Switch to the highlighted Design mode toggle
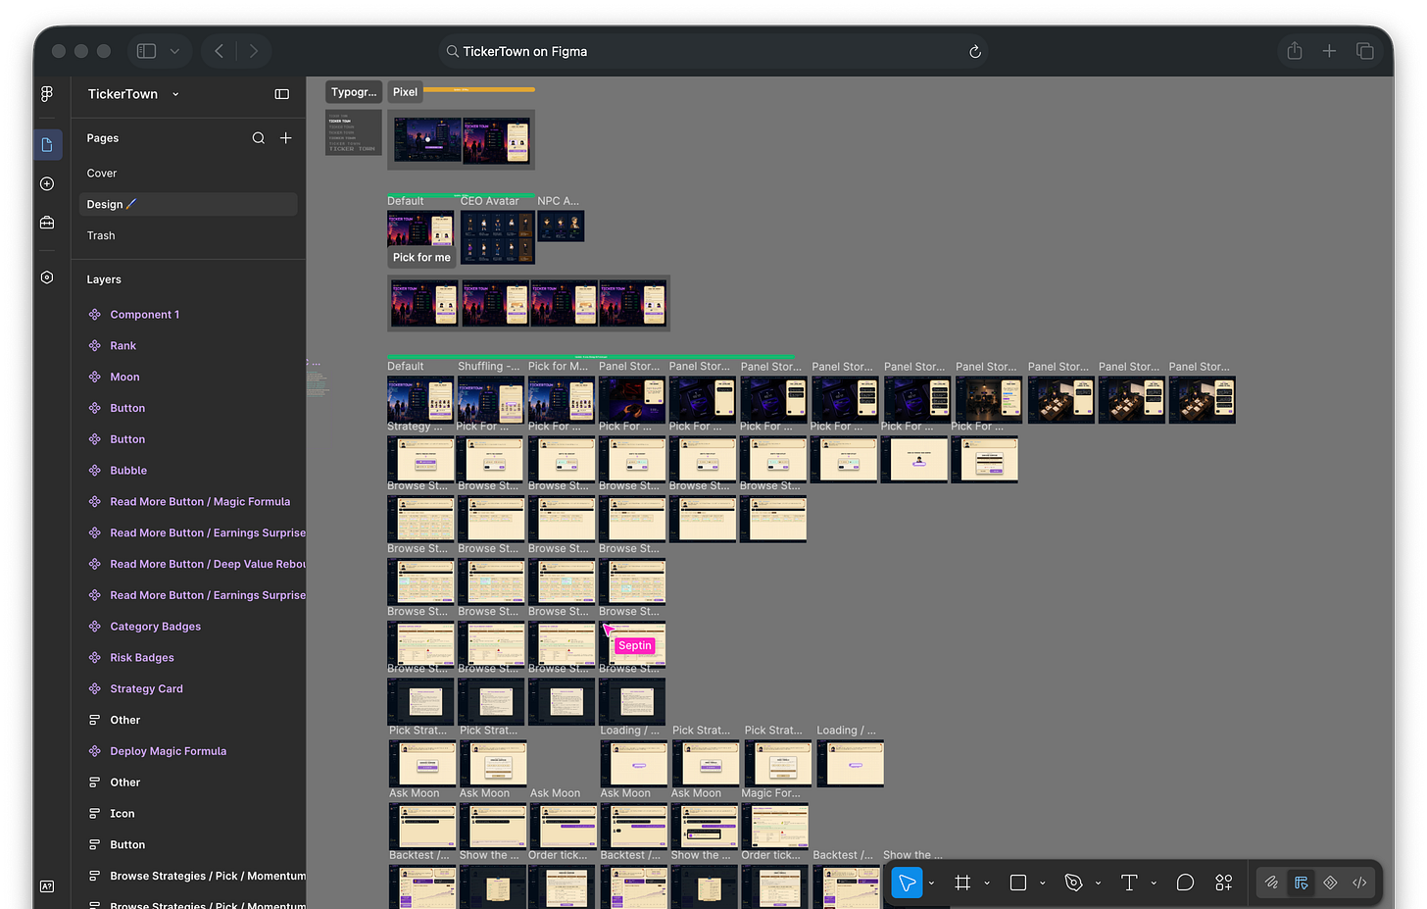Viewport: 1427px width, 909px height. coord(1301,883)
